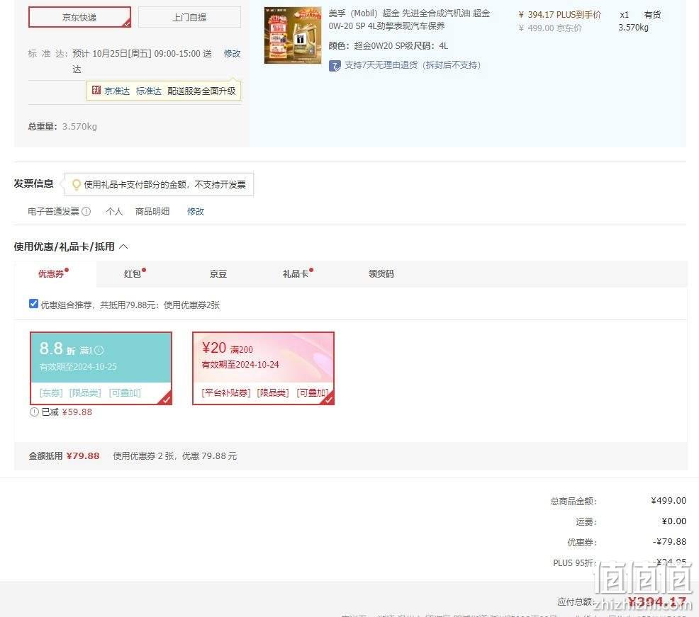Click the 商品明细 invoice content text
This screenshot has width=699, height=617.
(x=152, y=211)
